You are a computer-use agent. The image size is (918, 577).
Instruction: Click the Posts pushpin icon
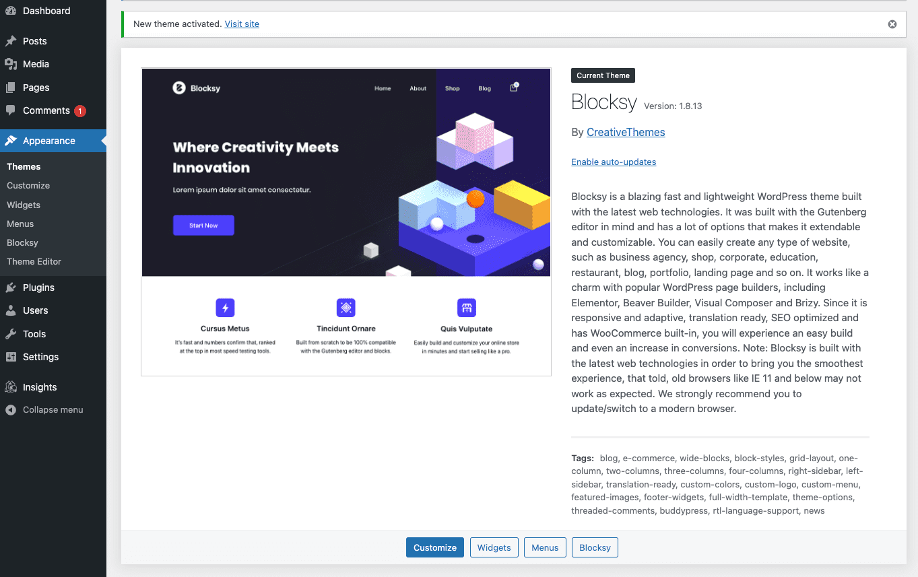[x=11, y=41]
